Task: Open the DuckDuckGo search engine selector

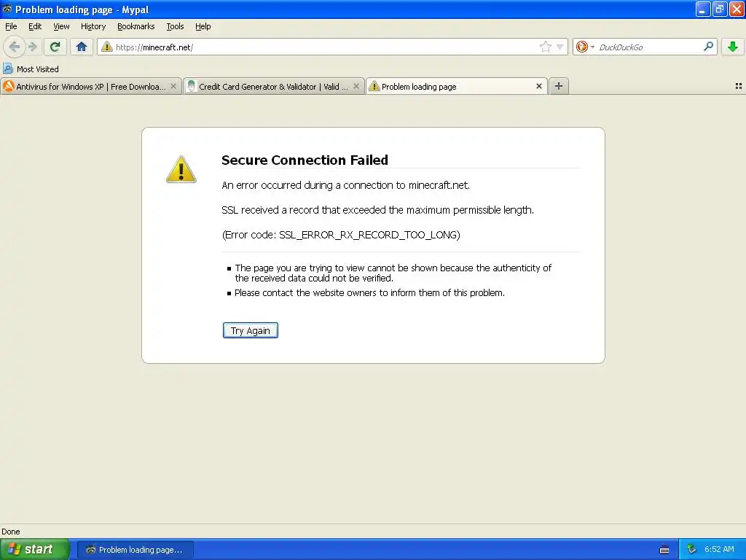Action: (585, 47)
